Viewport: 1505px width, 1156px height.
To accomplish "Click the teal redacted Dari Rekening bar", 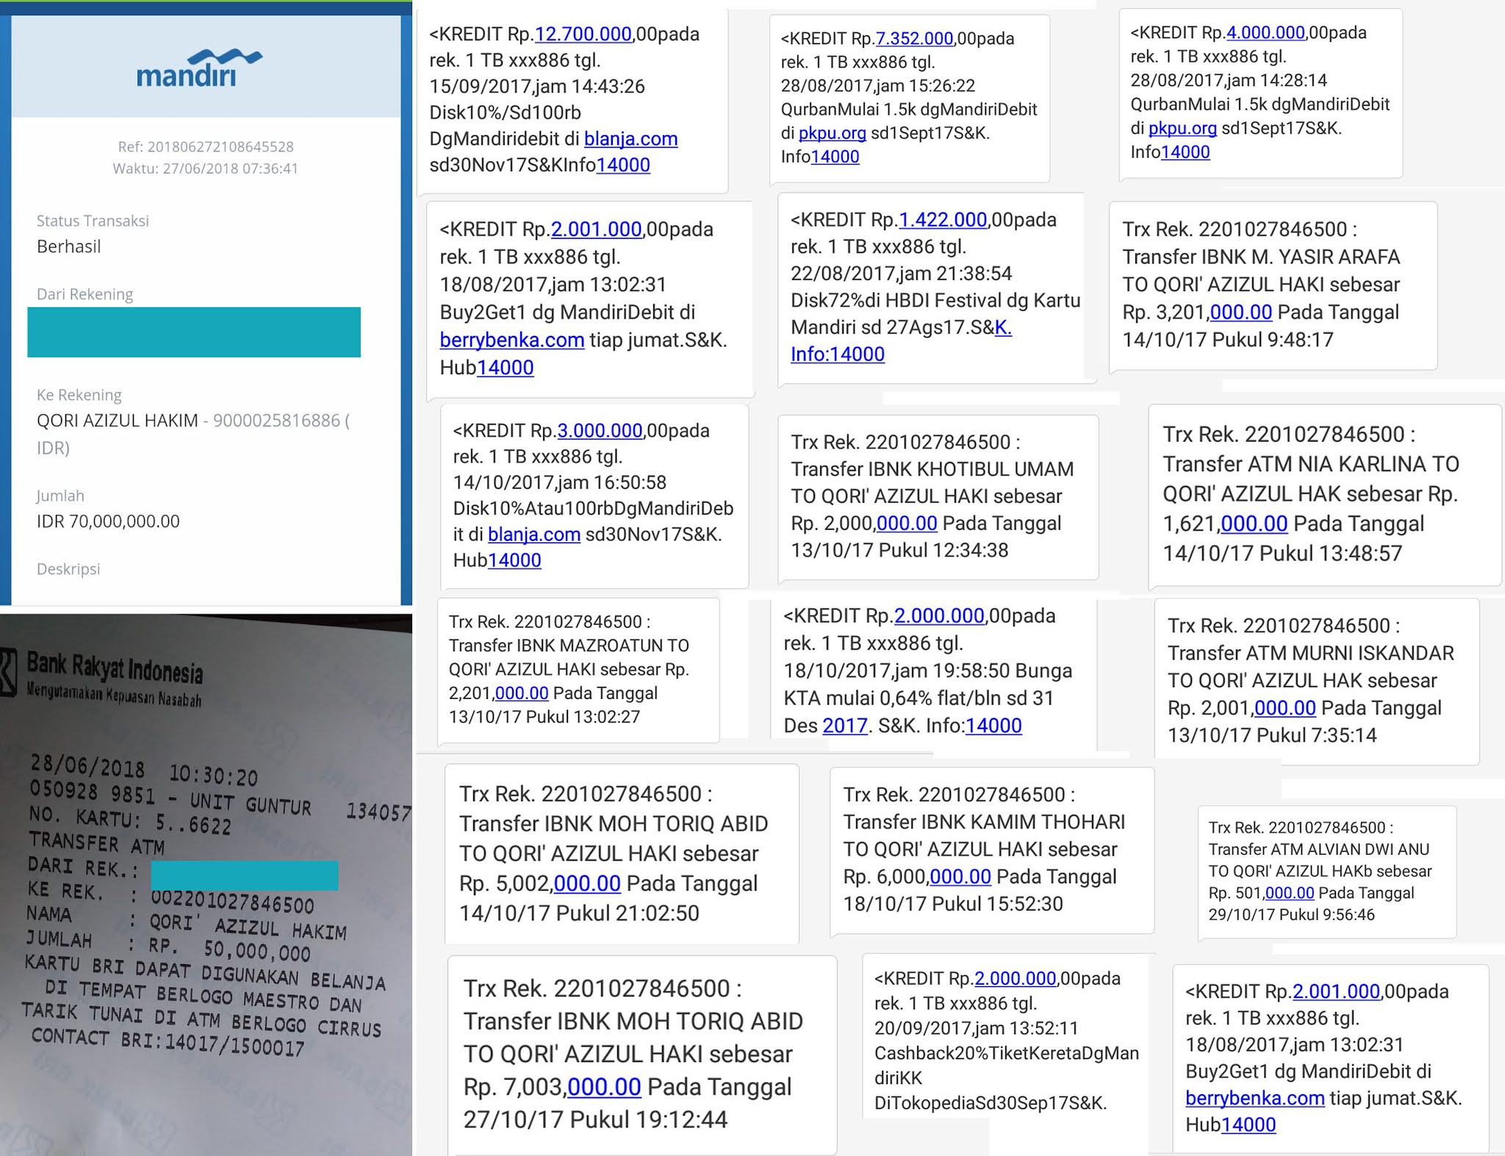I will 194,332.
